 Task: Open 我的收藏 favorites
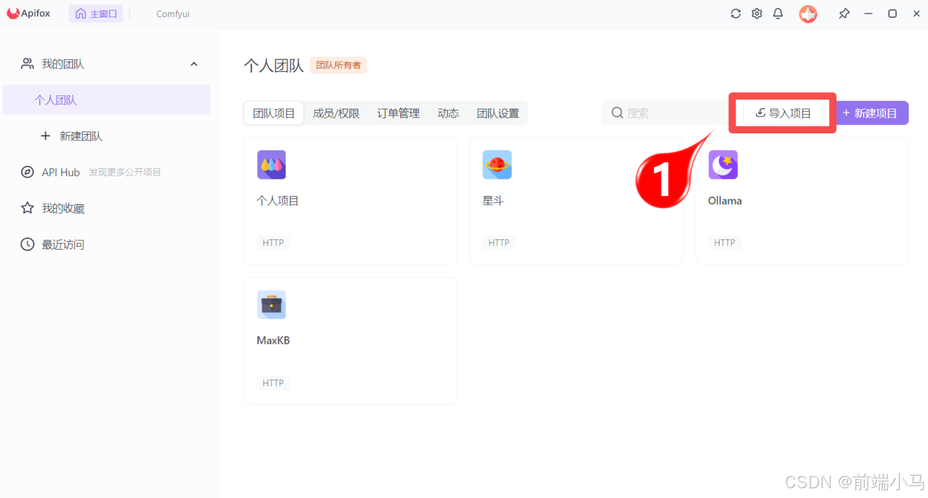63,208
